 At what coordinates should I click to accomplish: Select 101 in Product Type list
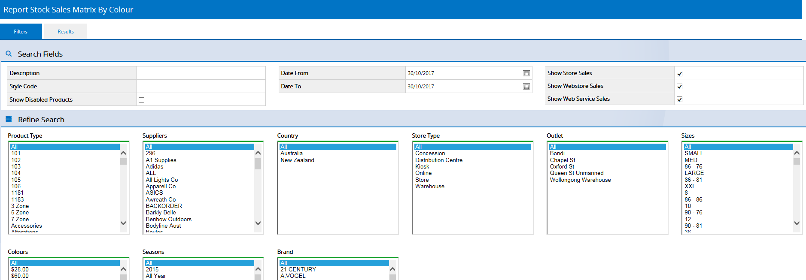pyautogui.click(x=65, y=153)
